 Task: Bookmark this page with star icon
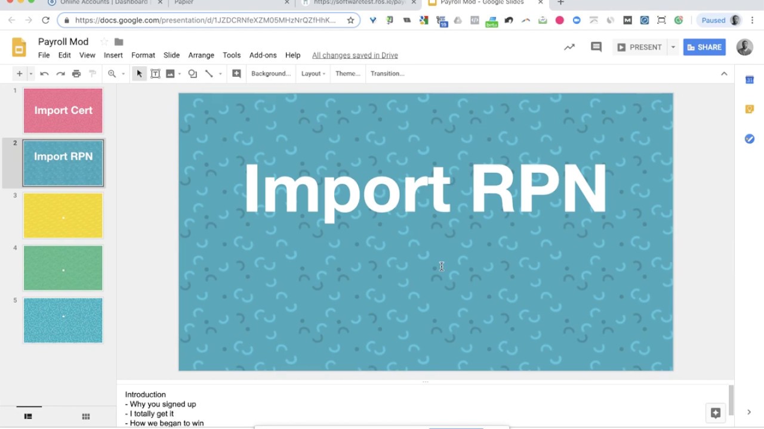pos(350,20)
